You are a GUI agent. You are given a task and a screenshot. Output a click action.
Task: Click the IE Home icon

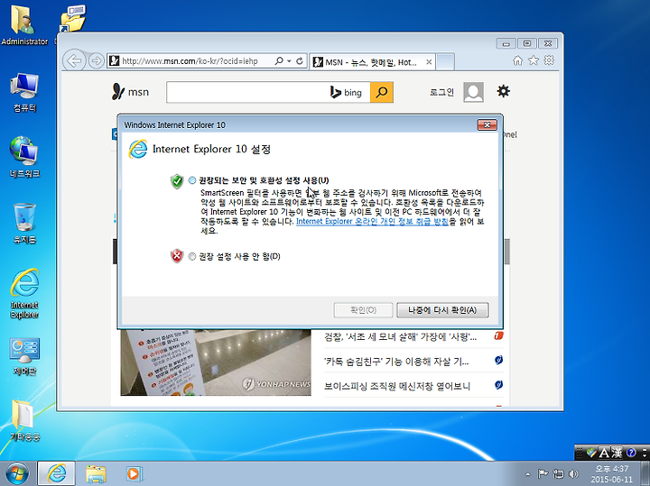pos(518,60)
